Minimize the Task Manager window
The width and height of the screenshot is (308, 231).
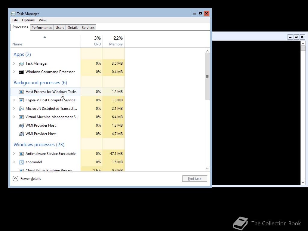pos(195,14)
